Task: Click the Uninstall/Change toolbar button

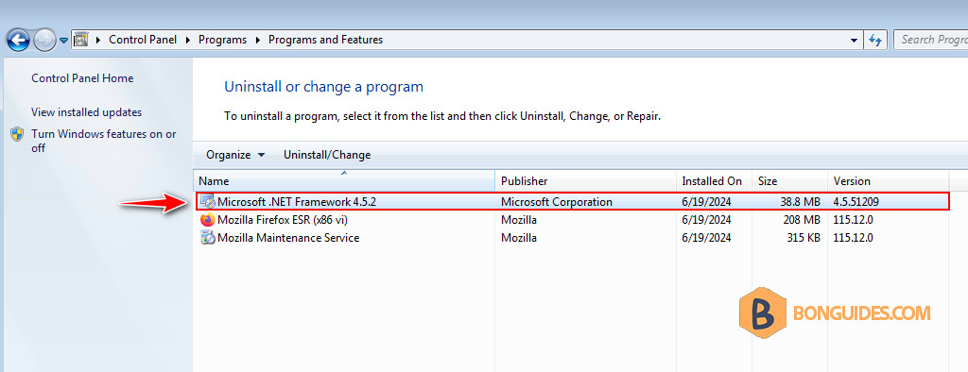Action: tap(327, 155)
